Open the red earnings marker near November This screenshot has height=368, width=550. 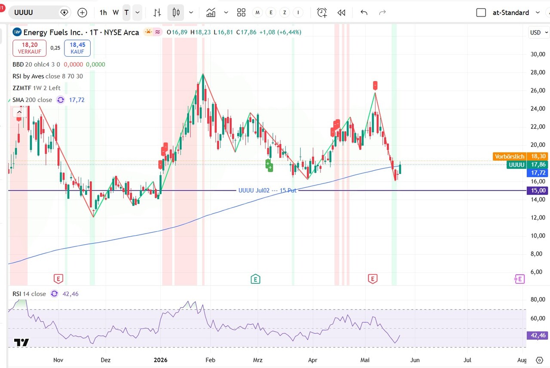[58, 279]
